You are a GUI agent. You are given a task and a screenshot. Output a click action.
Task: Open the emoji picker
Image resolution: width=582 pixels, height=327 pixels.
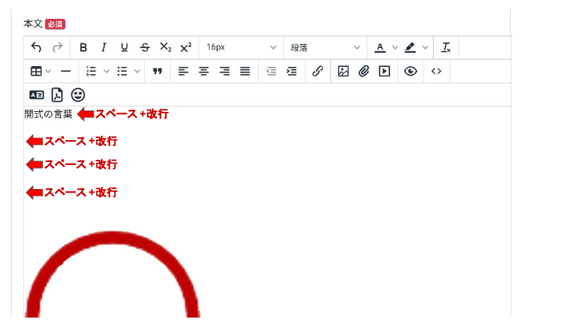pyautogui.click(x=78, y=94)
